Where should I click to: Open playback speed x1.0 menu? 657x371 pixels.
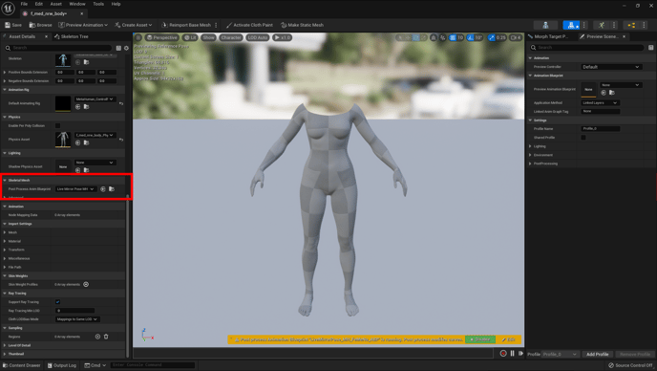283,37
